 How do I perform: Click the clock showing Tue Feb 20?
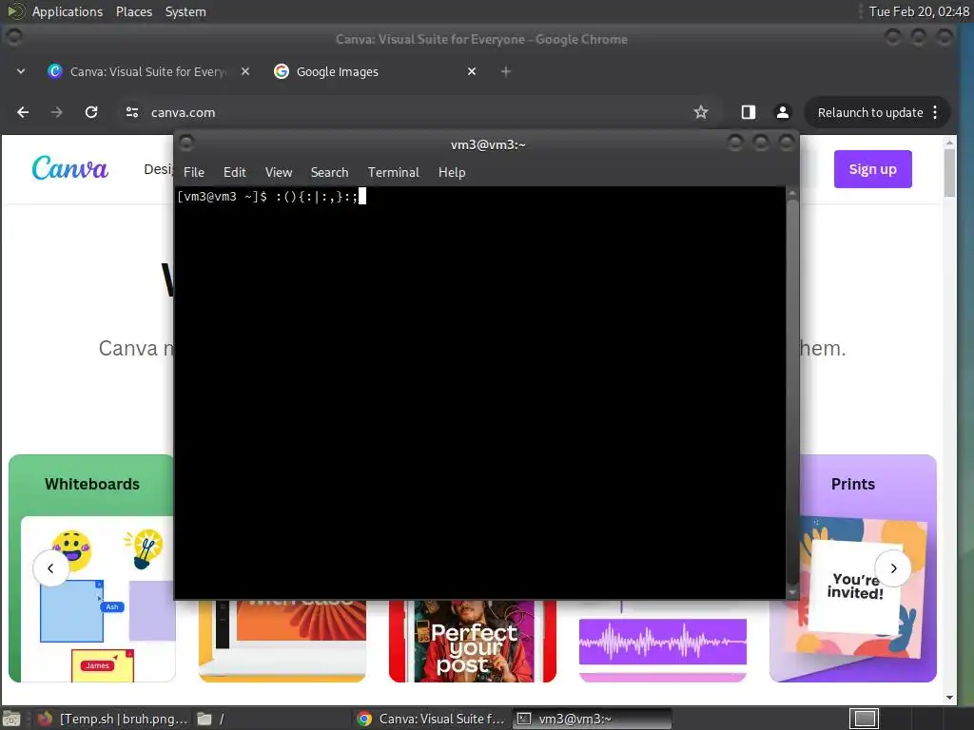(x=919, y=11)
